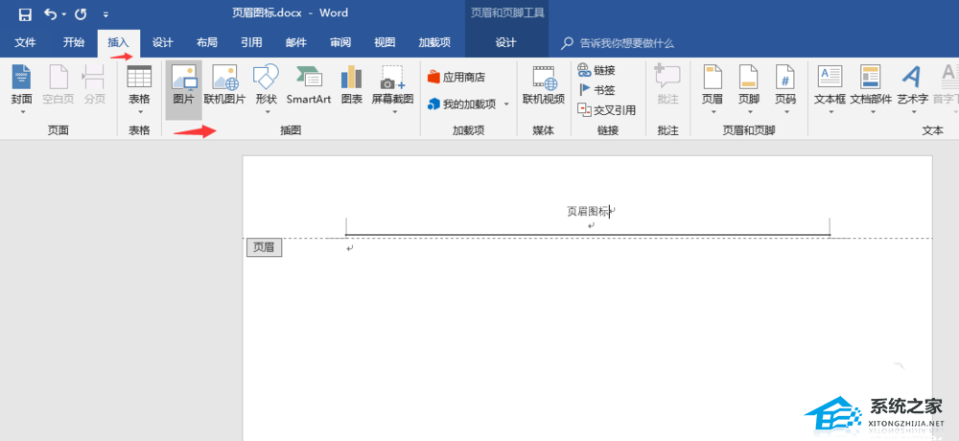
Task: Insert a cover page with 封面
Action: tap(22, 84)
